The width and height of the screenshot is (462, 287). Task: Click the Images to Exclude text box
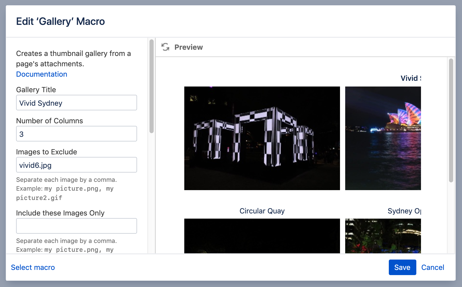(76, 165)
